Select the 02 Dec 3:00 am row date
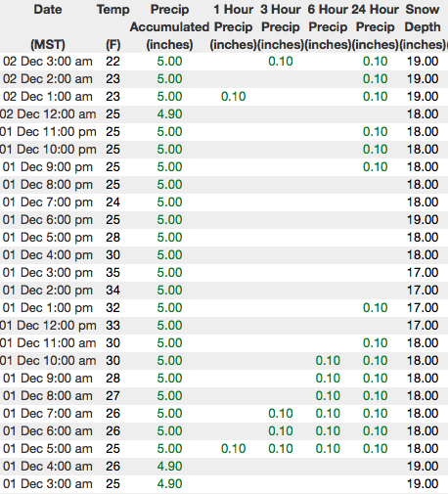The width and height of the screenshot is (448, 494). click(x=48, y=62)
